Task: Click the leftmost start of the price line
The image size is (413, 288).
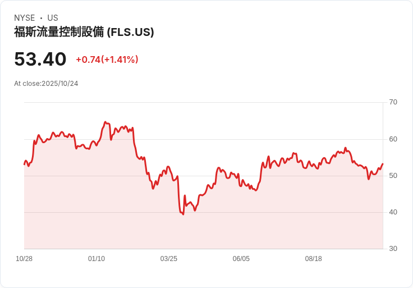Action: click(x=24, y=164)
